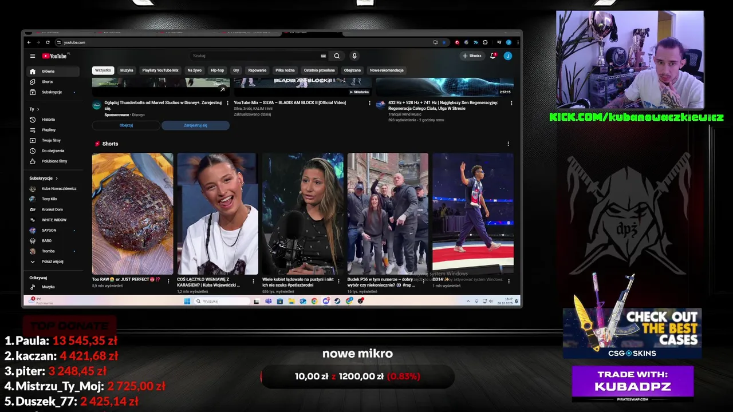
Task: Select the Muzyka filter chip
Action: [x=127, y=70]
